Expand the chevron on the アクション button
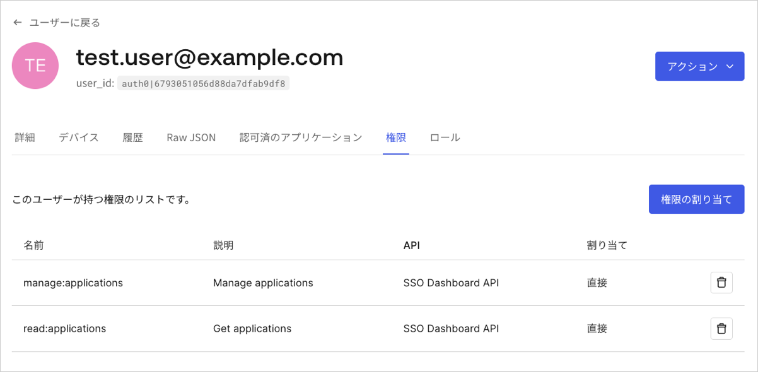This screenshot has width=758, height=372. (x=732, y=66)
